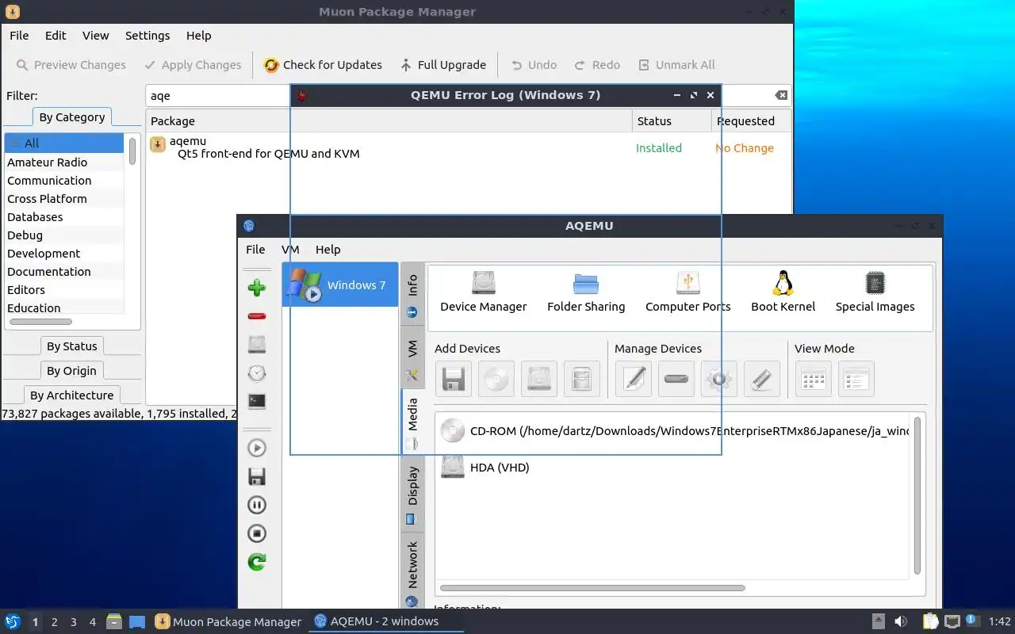Switch to virtual desktop 3
Image resolution: width=1015 pixels, height=634 pixels.
click(x=73, y=622)
